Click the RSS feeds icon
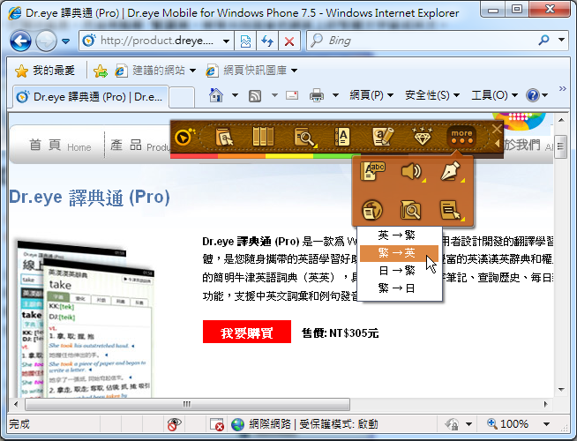This screenshot has width=577, height=441. click(255, 96)
